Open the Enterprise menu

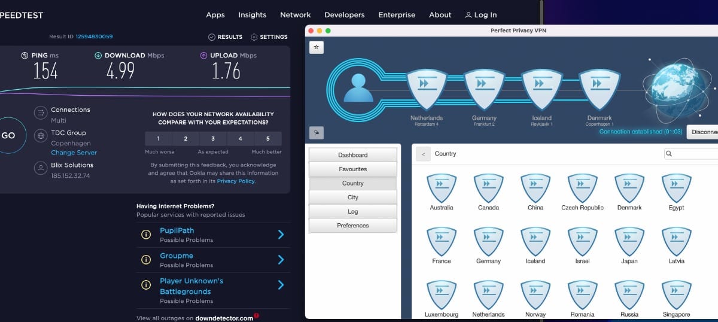coord(397,15)
